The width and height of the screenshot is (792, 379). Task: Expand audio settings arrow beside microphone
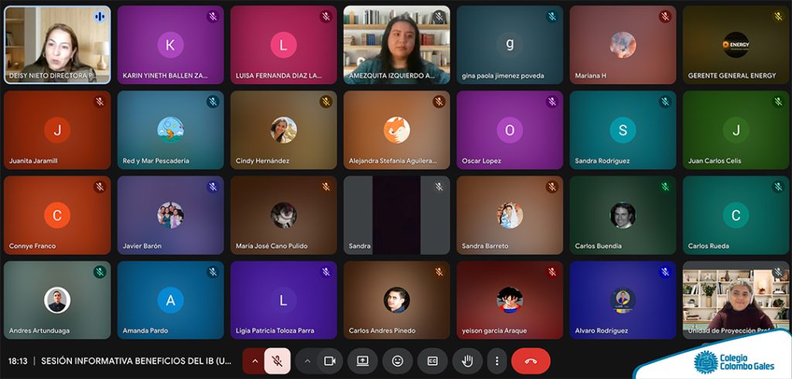click(x=254, y=360)
